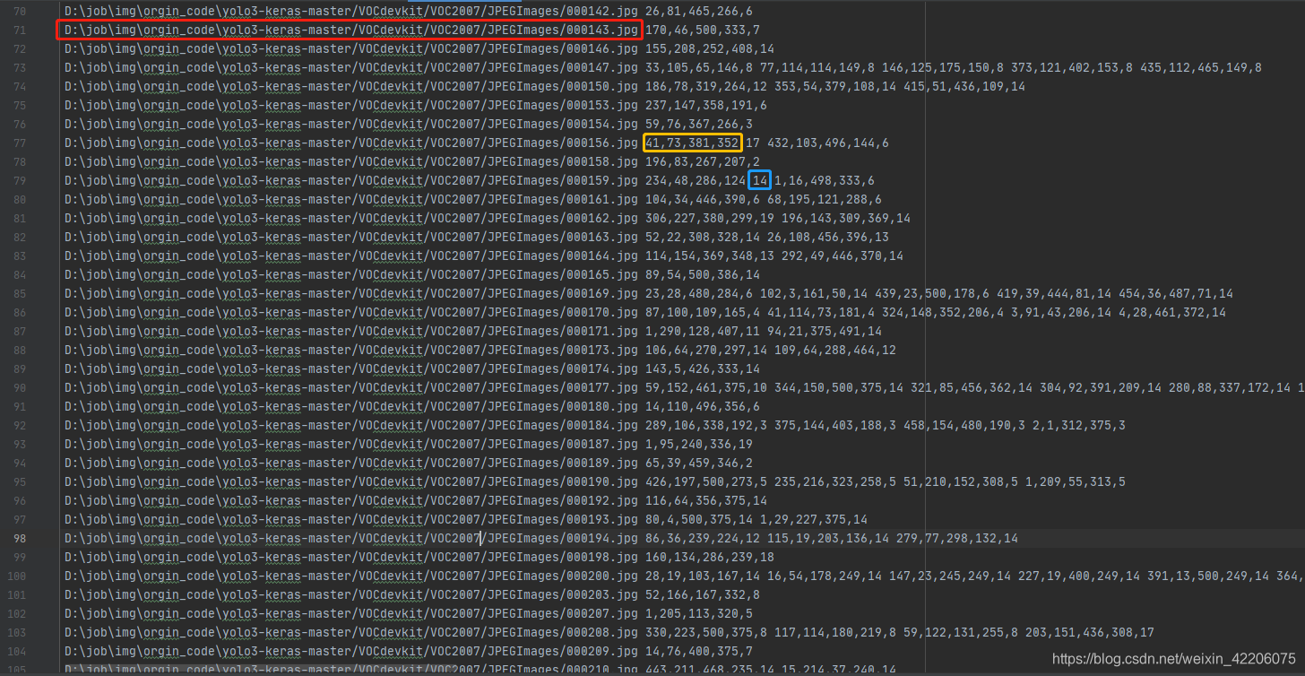Image resolution: width=1305 pixels, height=676 pixels.
Task: Click the file path ending in 000159.jpg
Action: click(351, 181)
